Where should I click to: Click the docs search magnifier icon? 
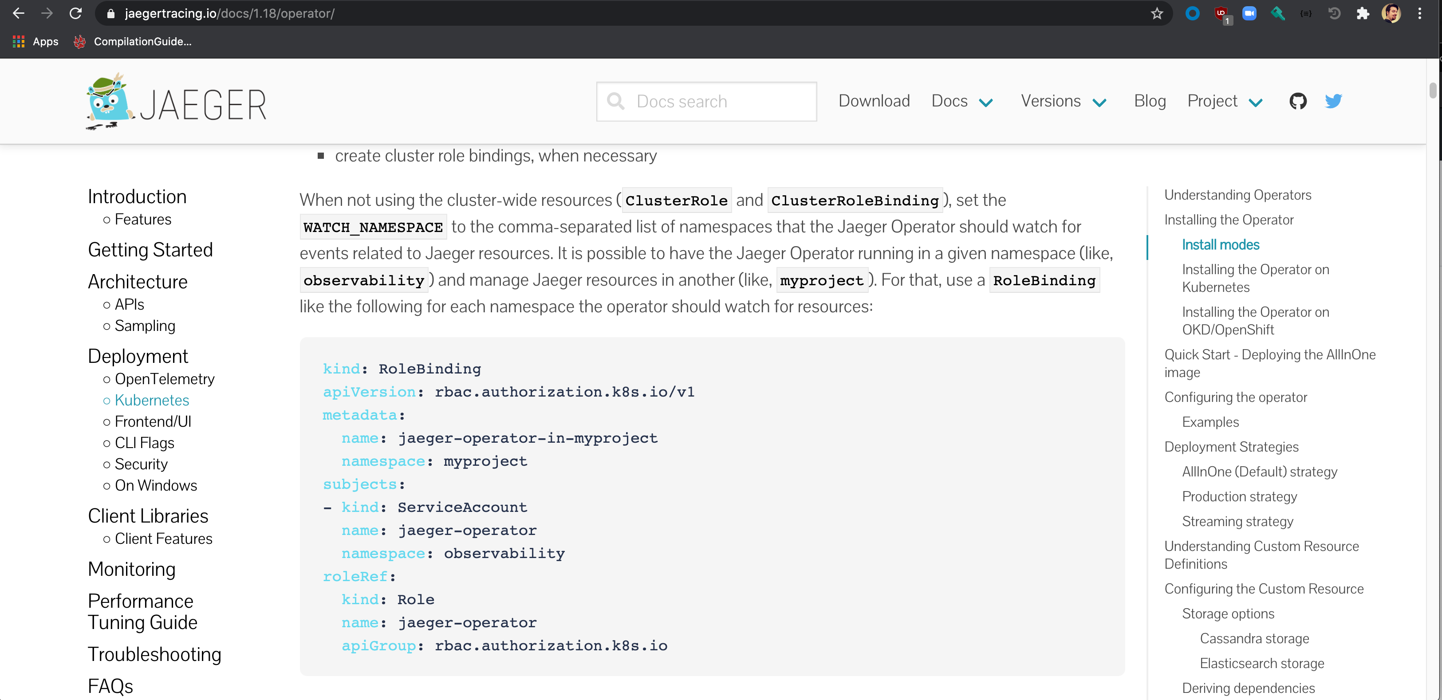pyautogui.click(x=616, y=101)
